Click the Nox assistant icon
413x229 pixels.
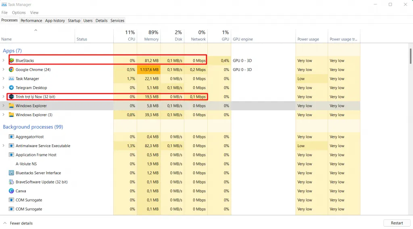(11, 97)
